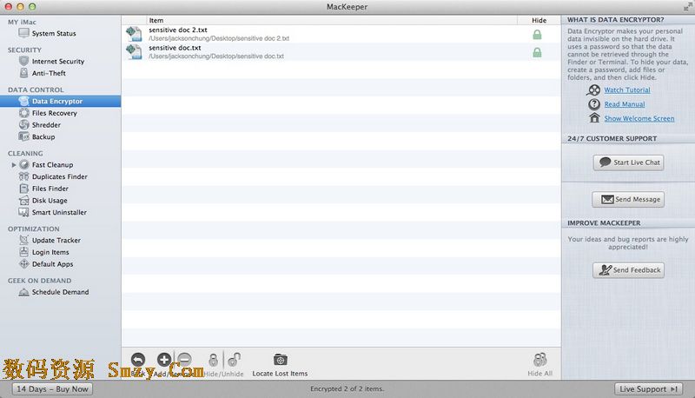The image size is (695, 398).
Task: Click the Start Live Chat button
Action: [628, 163]
